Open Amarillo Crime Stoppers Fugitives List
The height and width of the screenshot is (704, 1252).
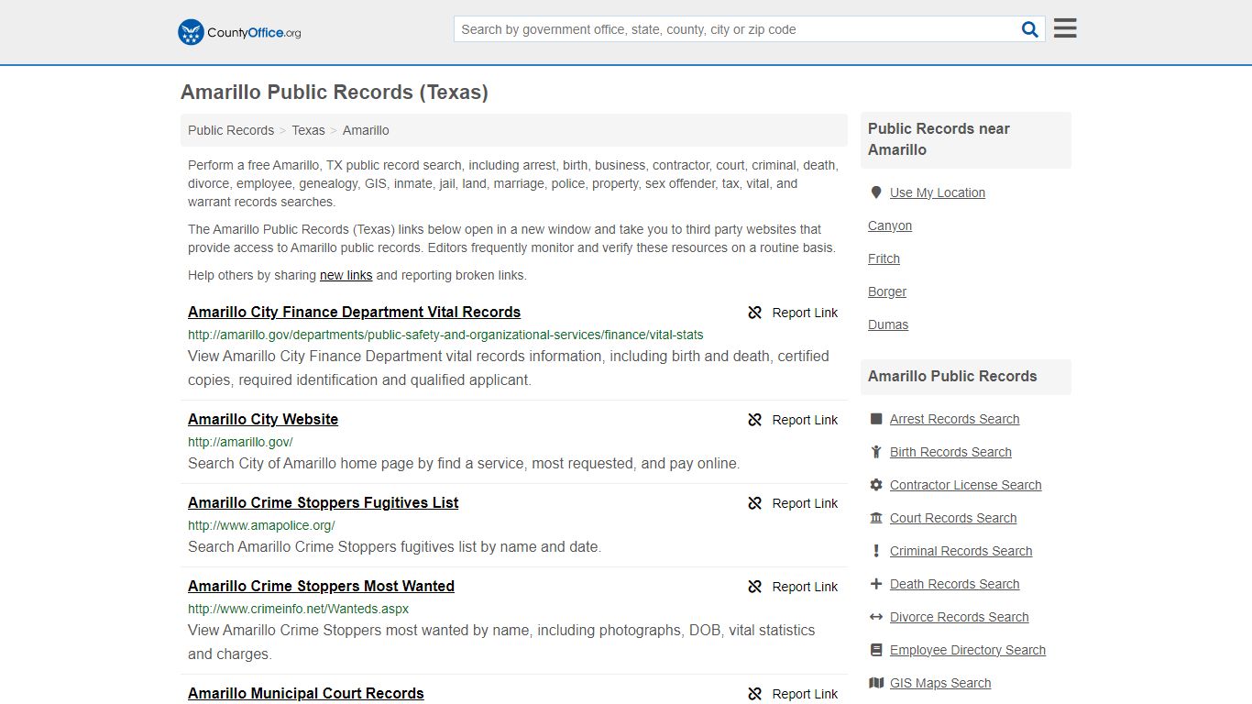pyautogui.click(x=323, y=502)
